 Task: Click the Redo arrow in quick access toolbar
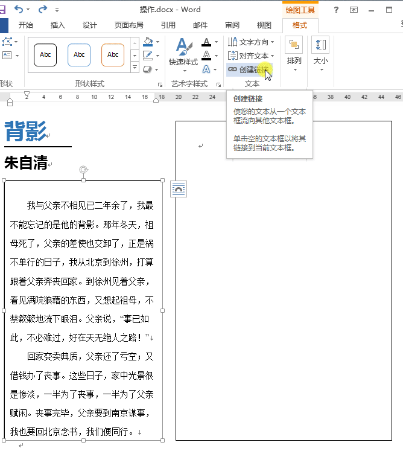point(42,9)
